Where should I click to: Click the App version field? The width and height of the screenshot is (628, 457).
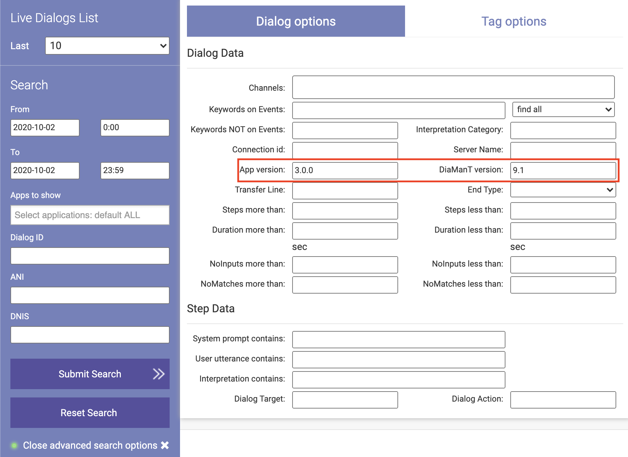tap(345, 170)
